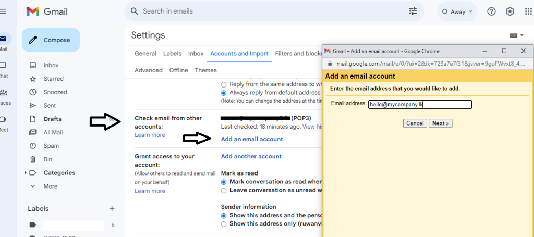Click View history link
The image size is (534, 237).
[x=312, y=127]
